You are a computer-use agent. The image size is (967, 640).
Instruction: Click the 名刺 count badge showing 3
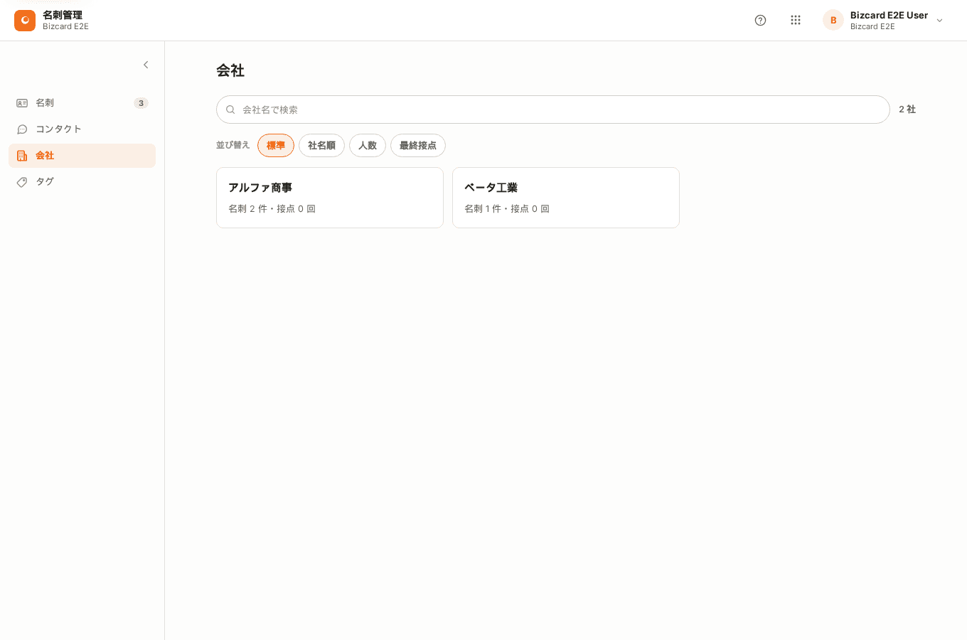(141, 103)
